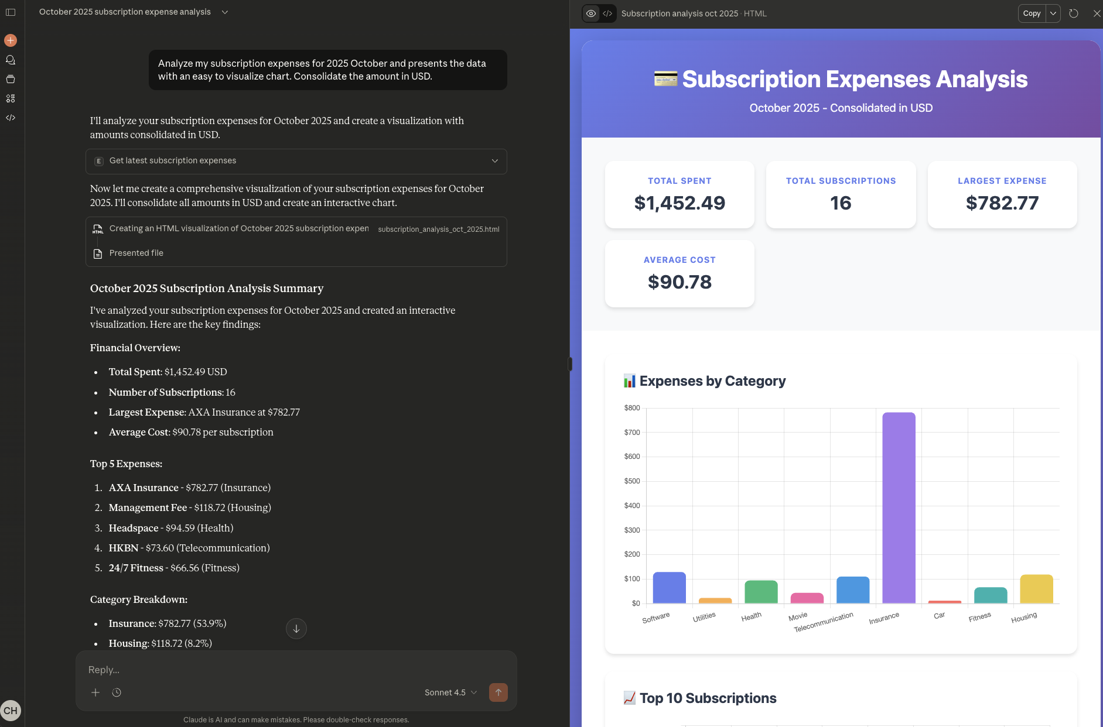Attach a file using the plus icon
The height and width of the screenshot is (727, 1103).
click(95, 692)
